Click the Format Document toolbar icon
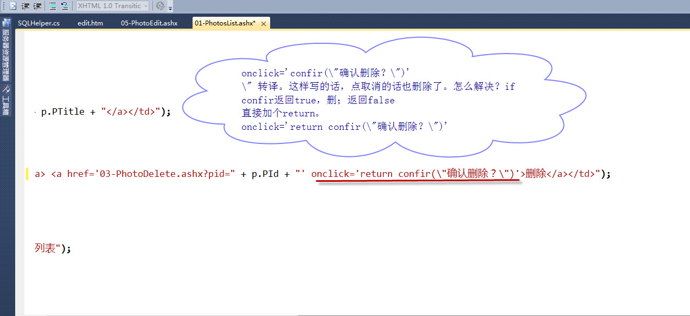The image size is (690, 316). 52,6
